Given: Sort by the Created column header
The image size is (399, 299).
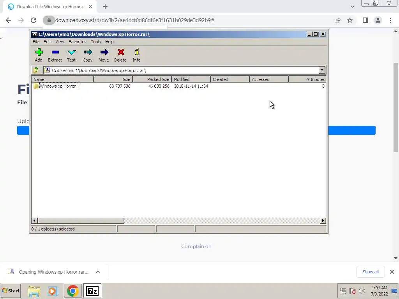Looking at the screenshot, I should coord(230,79).
